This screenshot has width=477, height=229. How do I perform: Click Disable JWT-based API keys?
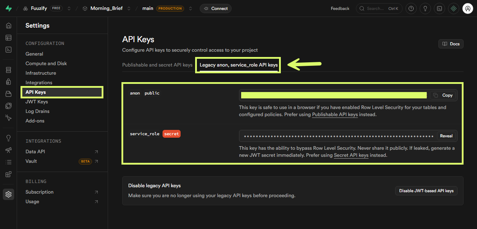tap(426, 191)
